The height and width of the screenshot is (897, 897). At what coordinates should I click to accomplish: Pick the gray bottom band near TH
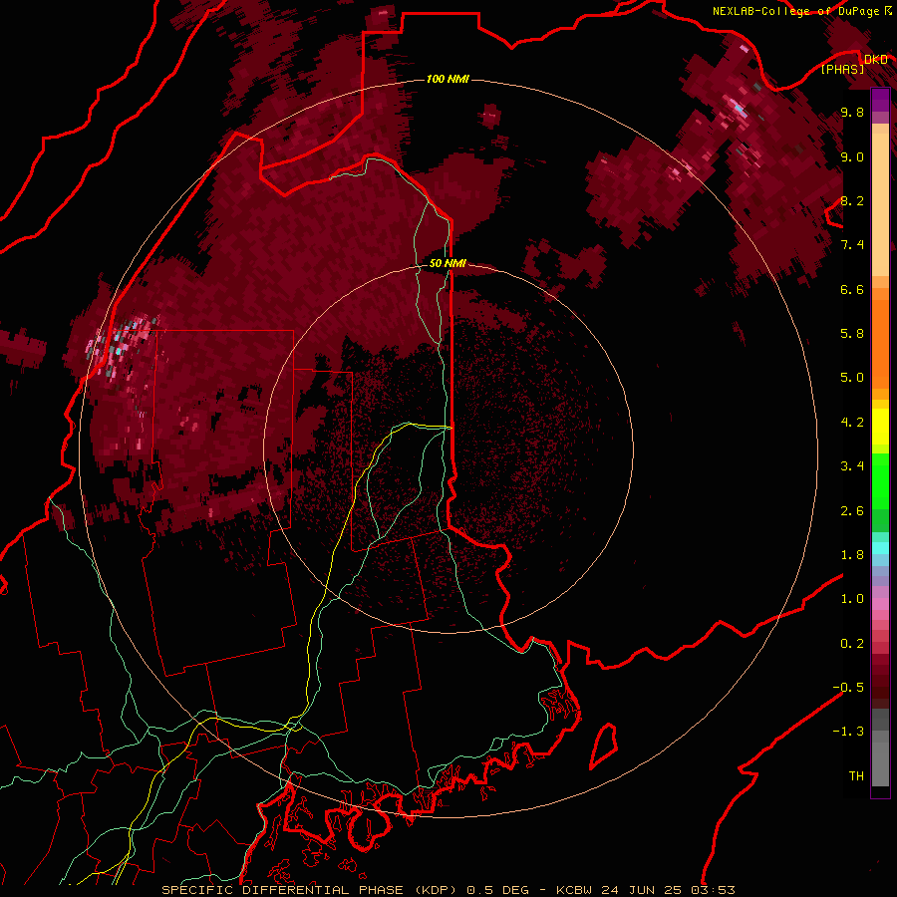pos(880,764)
